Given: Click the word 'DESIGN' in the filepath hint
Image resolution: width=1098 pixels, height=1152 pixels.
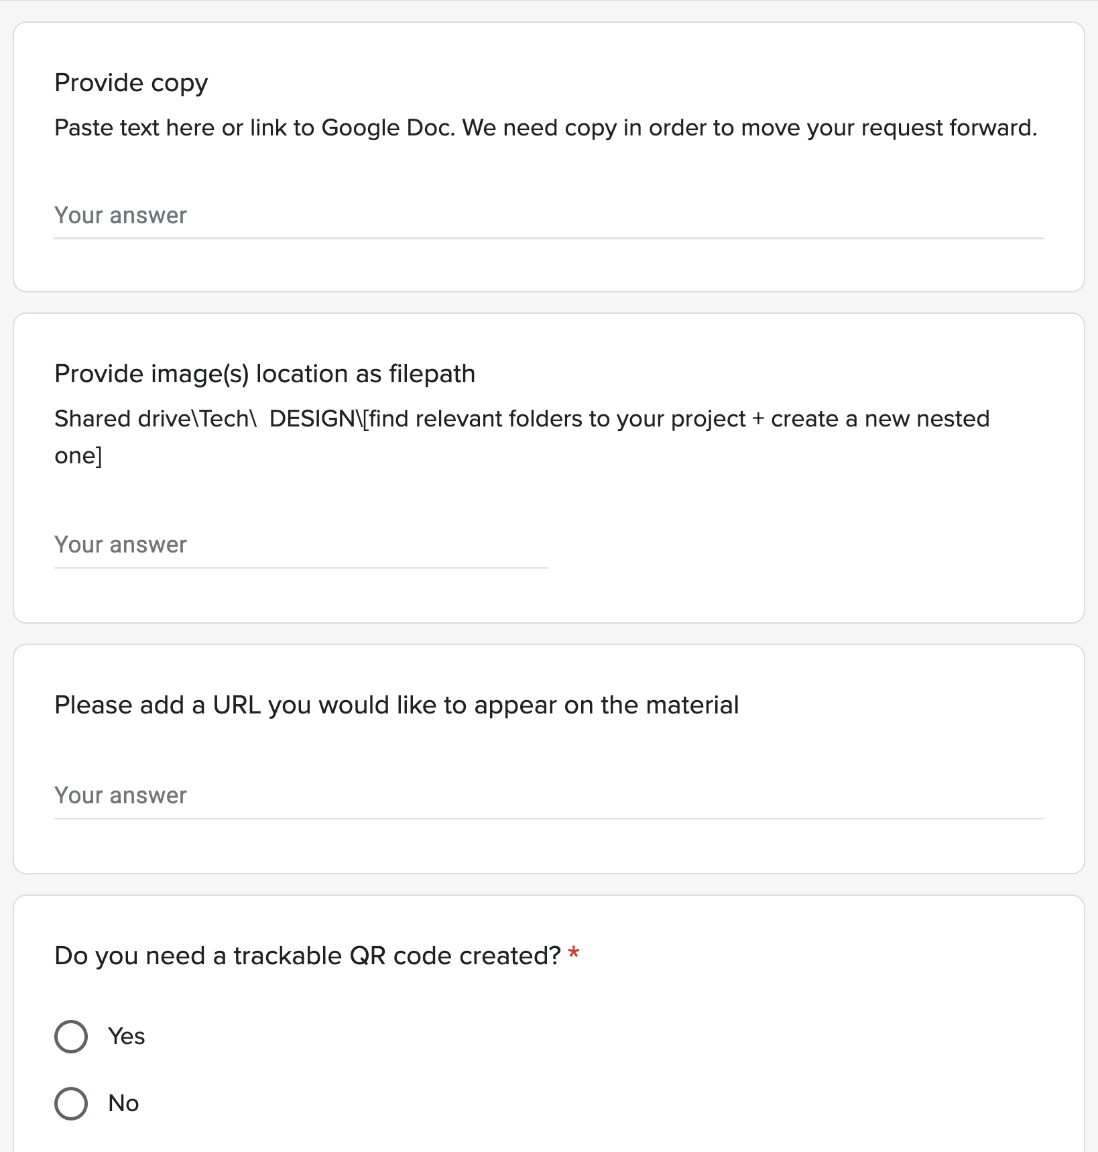Looking at the screenshot, I should pyautogui.click(x=312, y=419).
